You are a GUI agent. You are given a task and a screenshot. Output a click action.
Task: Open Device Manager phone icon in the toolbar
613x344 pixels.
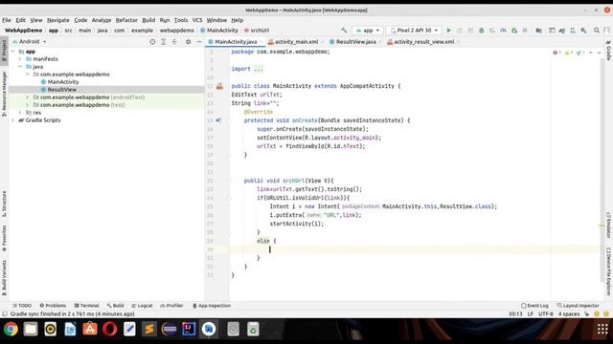573,31
